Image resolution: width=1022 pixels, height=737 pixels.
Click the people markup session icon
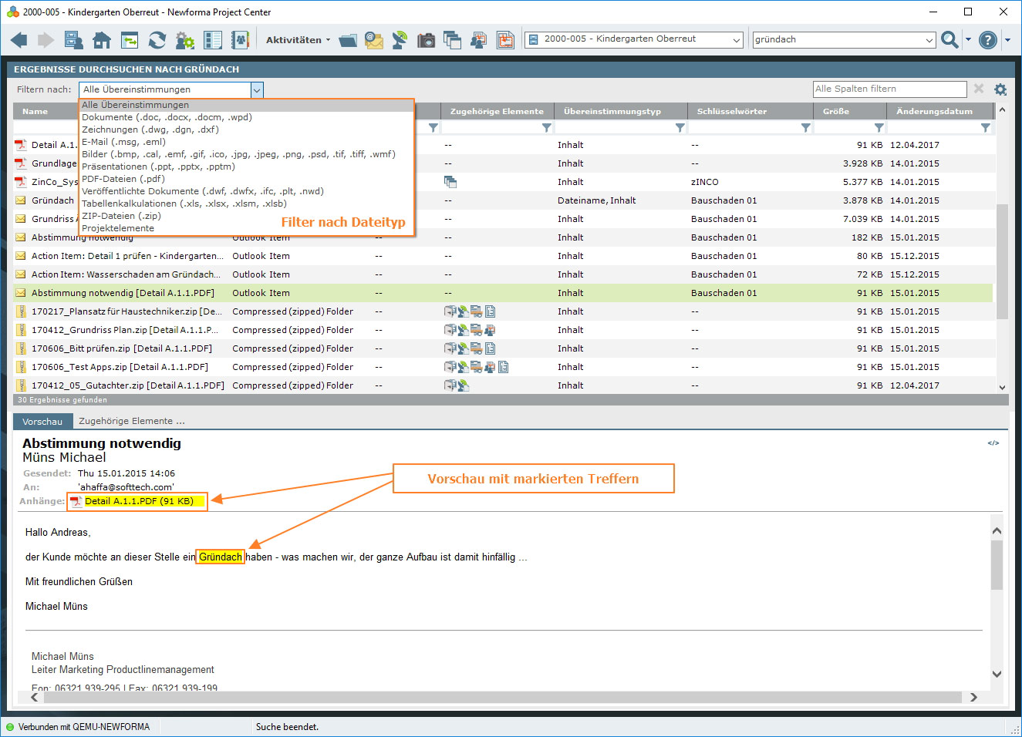click(479, 40)
